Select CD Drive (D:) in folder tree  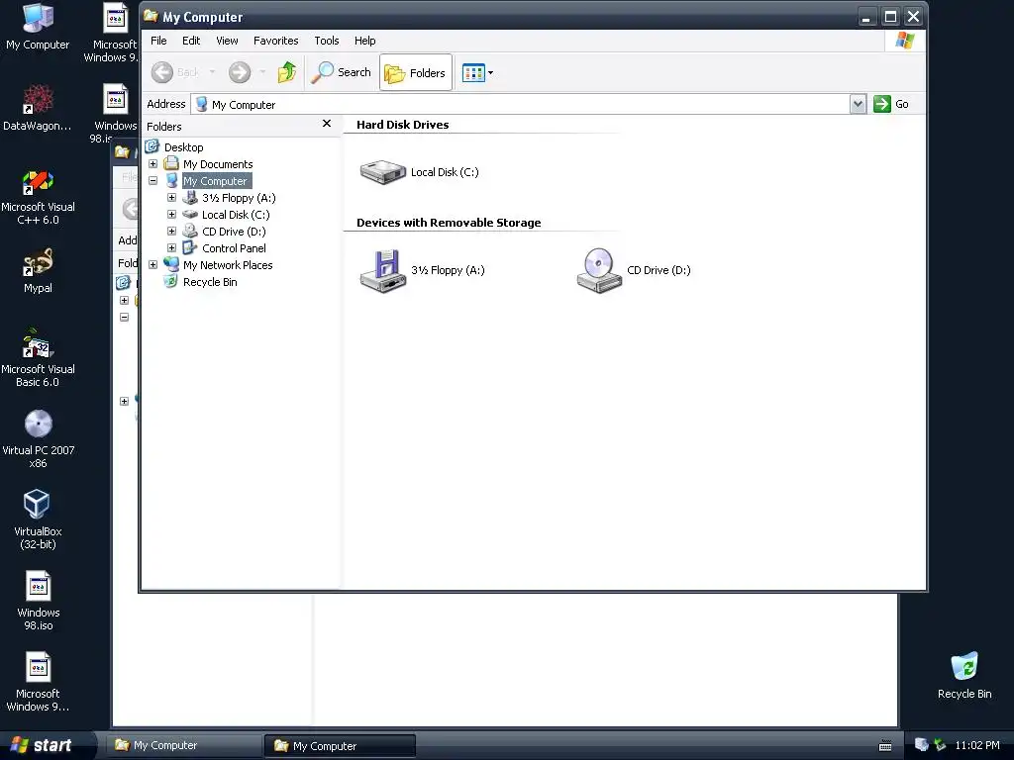click(x=234, y=232)
